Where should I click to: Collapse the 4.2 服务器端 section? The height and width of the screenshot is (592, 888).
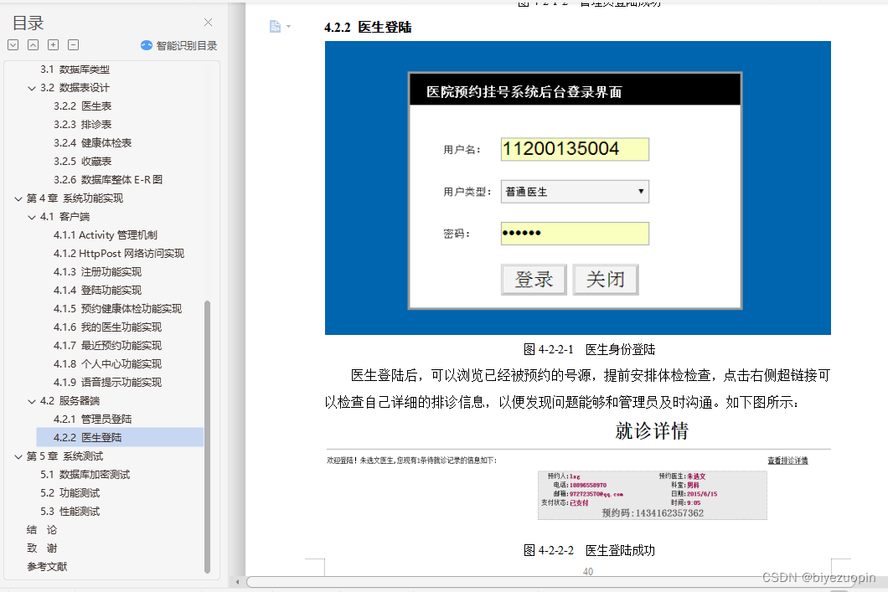(32, 401)
